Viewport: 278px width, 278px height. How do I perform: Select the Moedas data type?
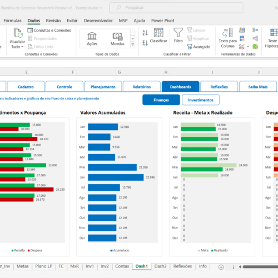[117, 38]
